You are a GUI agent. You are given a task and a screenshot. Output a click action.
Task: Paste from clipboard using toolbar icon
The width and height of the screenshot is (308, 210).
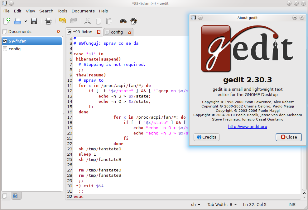point(109,21)
